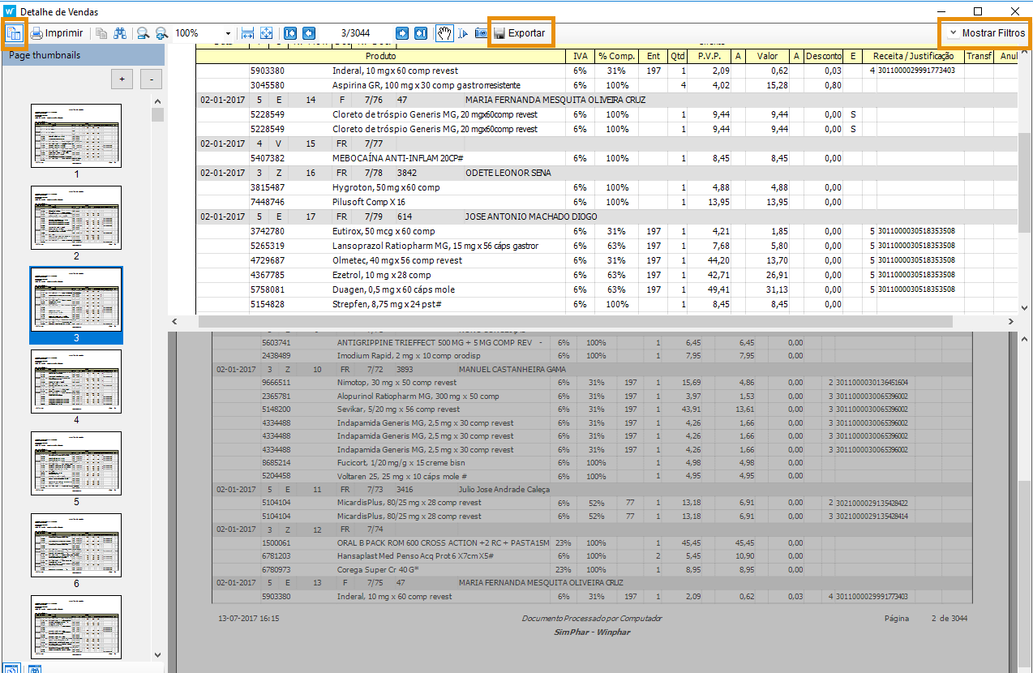Click the Olmetec, 40 mg x 56 product
Image resolution: width=1033 pixels, height=673 pixels.
pos(397,260)
